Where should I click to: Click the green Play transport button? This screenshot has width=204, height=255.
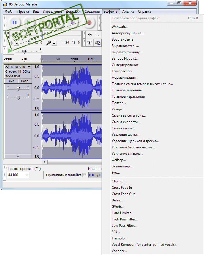click(29, 22)
